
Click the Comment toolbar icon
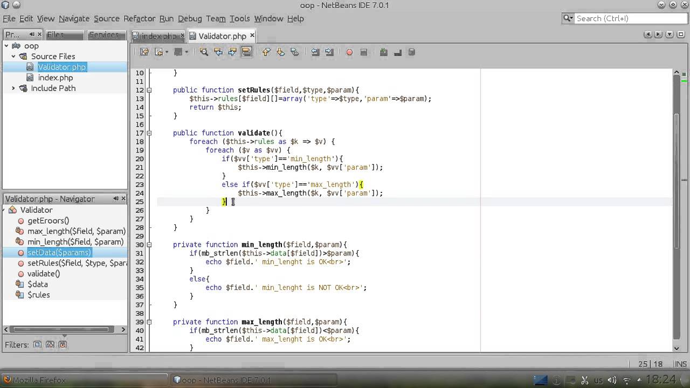pos(384,52)
